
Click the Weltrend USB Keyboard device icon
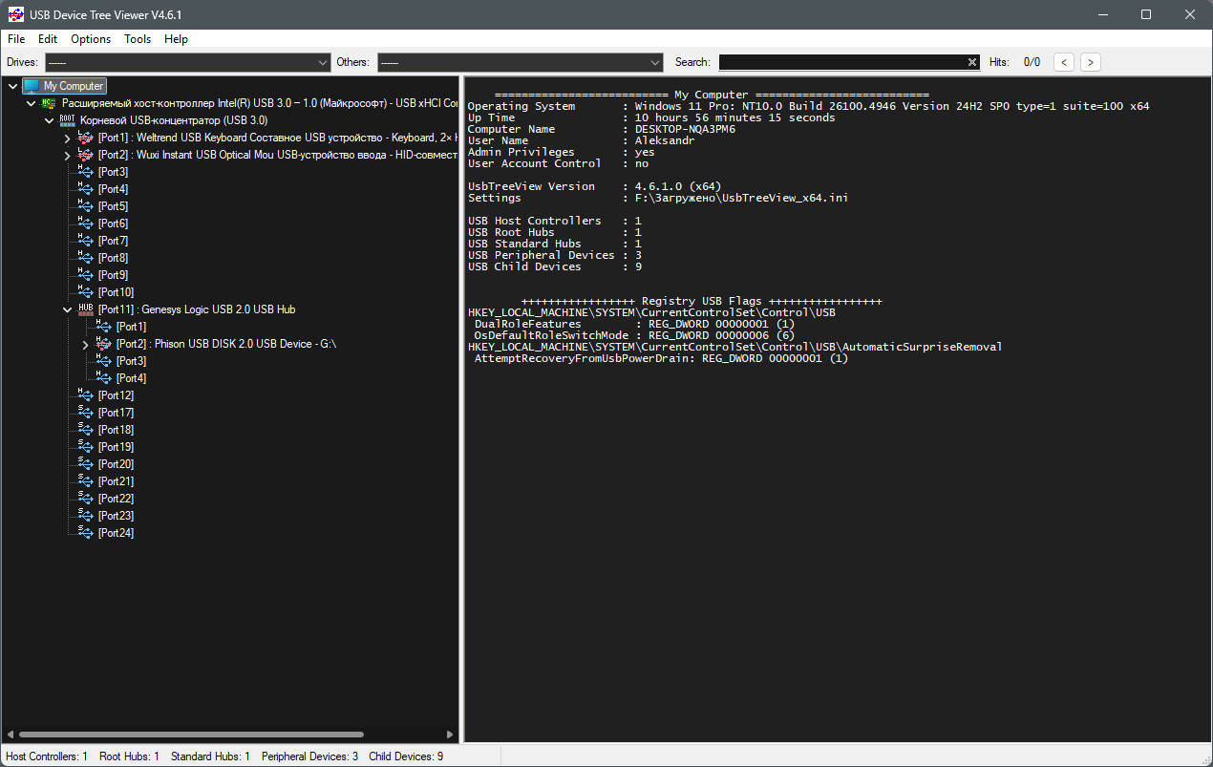[x=85, y=138]
